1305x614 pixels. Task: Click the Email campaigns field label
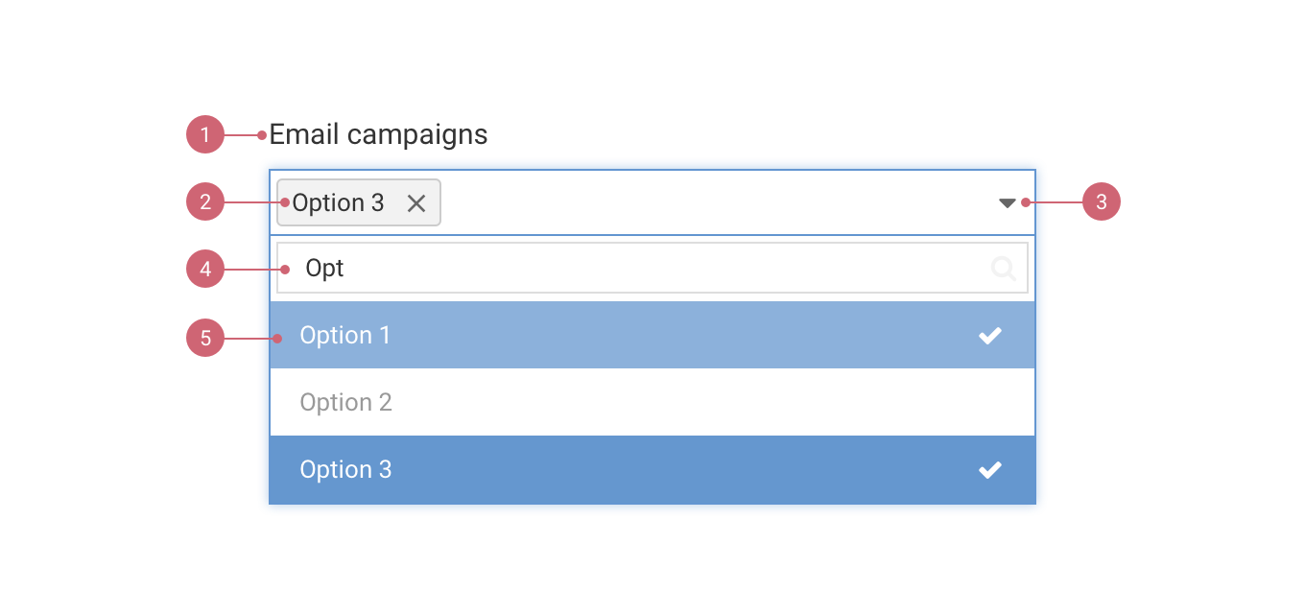click(378, 134)
